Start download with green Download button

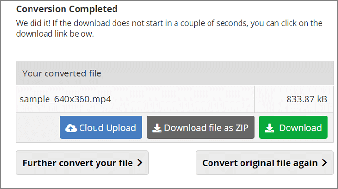click(x=293, y=127)
